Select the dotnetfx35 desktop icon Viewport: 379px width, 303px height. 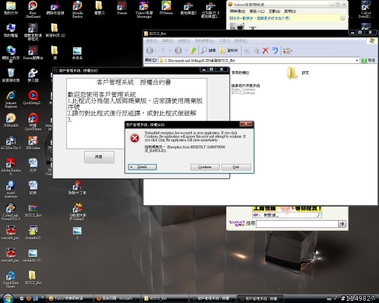pos(33,233)
